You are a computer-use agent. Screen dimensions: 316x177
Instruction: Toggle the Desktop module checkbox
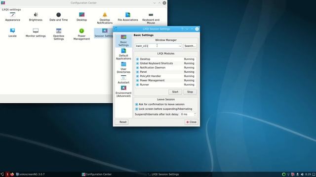tap(137, 59)
